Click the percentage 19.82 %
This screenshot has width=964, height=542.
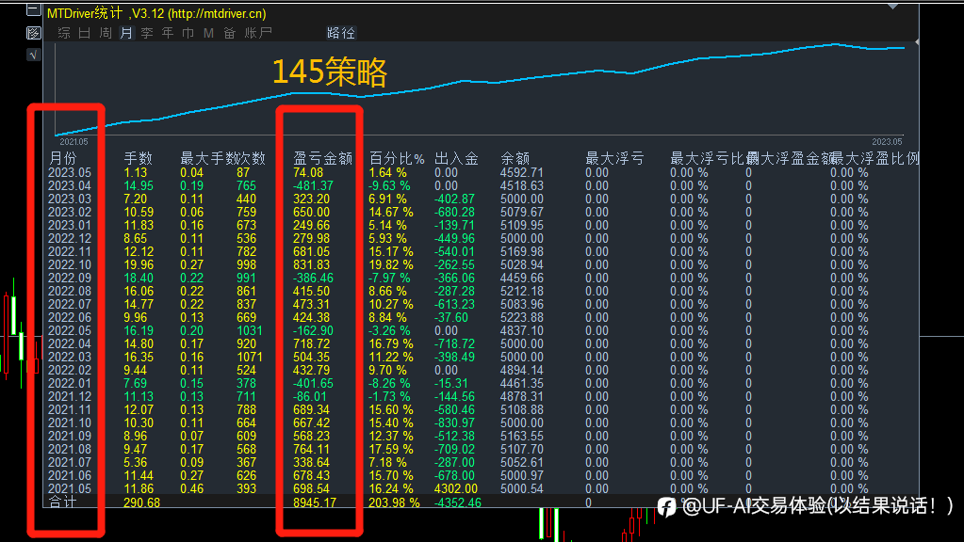[x=390, y=265]
